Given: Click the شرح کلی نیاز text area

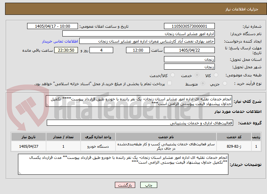Looking at the screenshot, I should coord(139,101).
